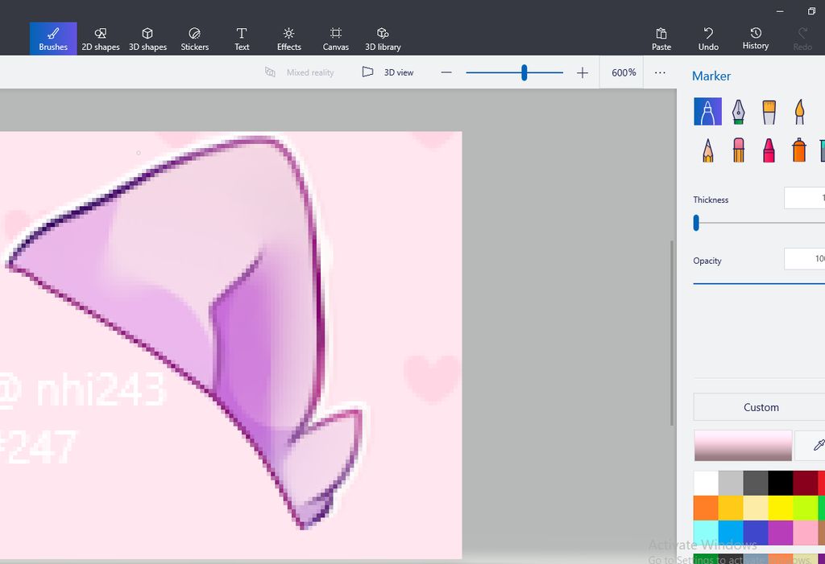
Task: Open the Stickers tab
Action: (x=195, y=39)
